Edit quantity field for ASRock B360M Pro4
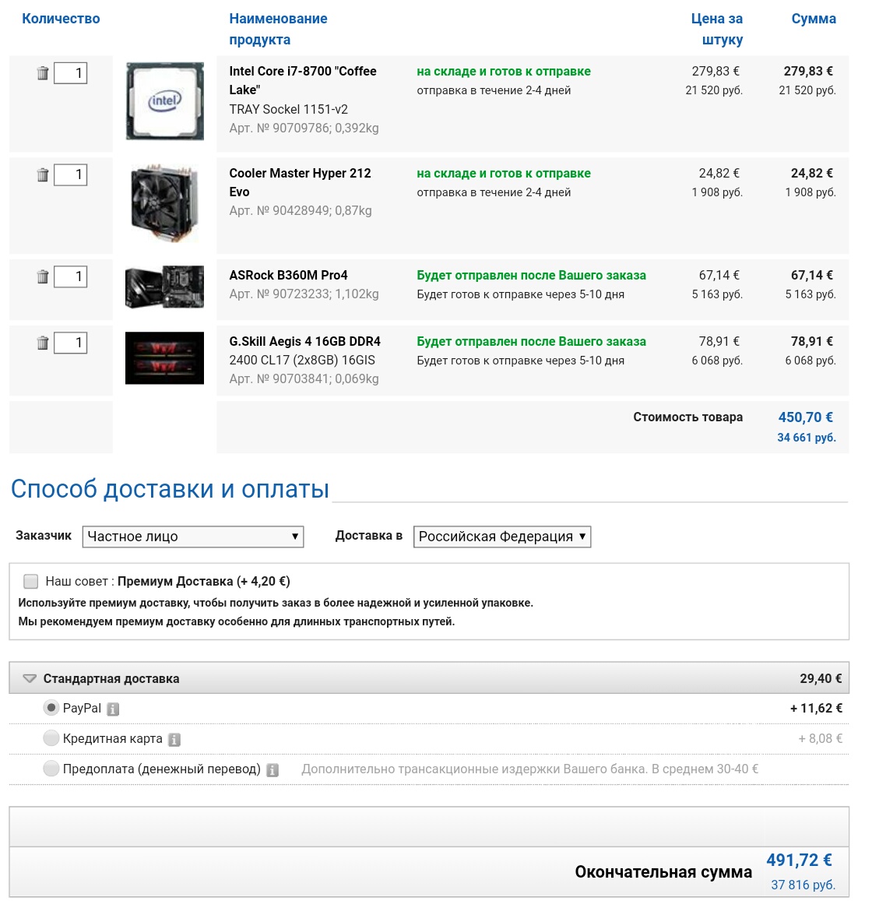Image resolution: width=872 pixels, height=901 pixels. [70, 276]
